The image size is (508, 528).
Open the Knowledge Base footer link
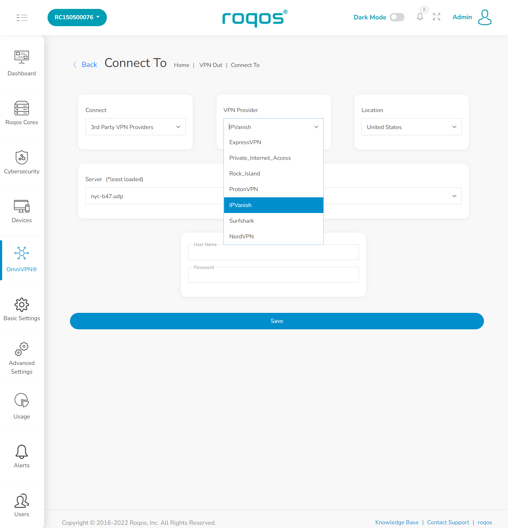(x=397, y=522)
